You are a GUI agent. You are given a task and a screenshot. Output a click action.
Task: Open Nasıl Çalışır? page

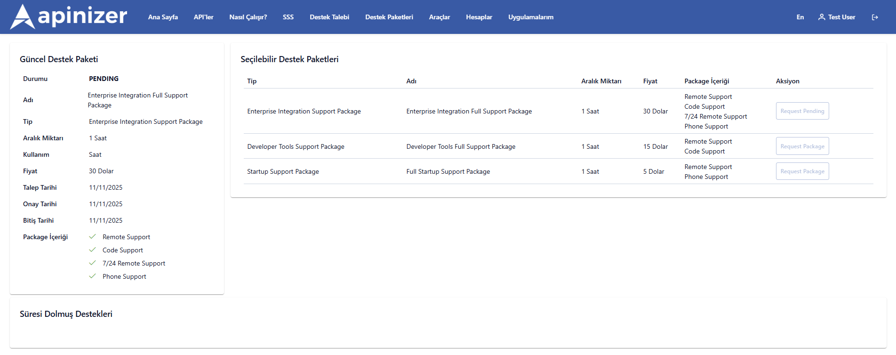tap(248, 17)
